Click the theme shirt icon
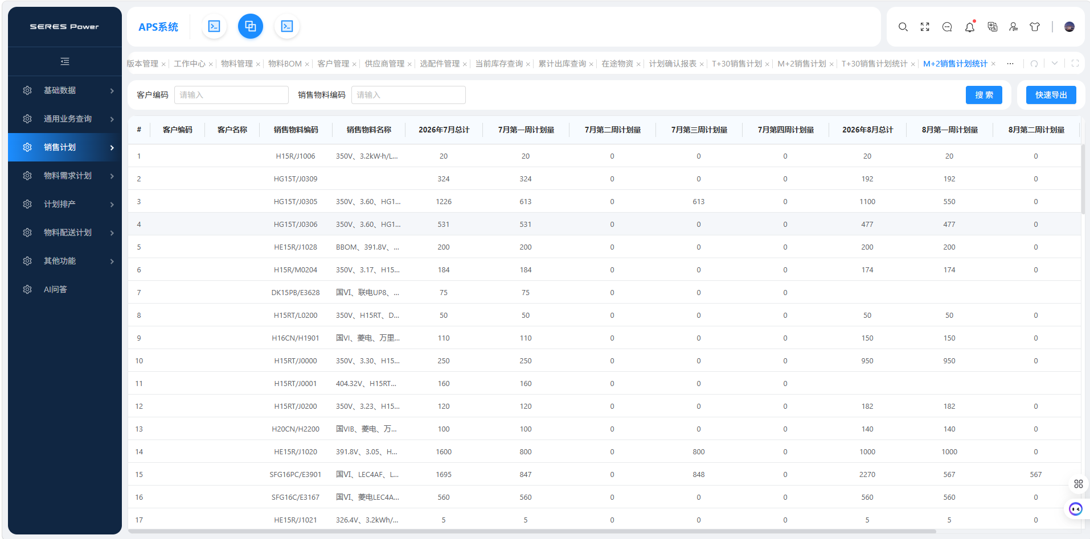1090x539 pixels. click(x=1035, y=27)
